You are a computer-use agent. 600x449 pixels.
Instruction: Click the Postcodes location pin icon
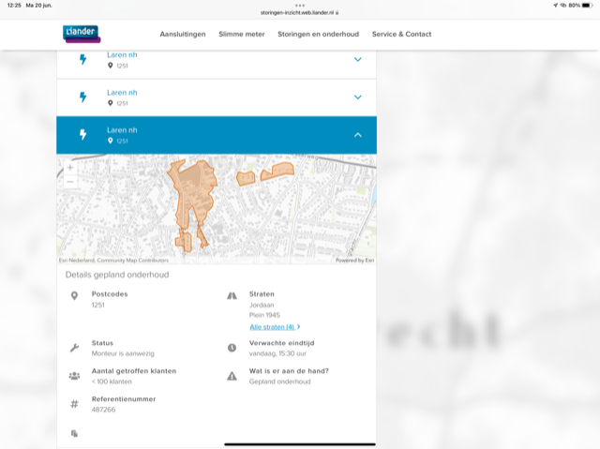74,296
